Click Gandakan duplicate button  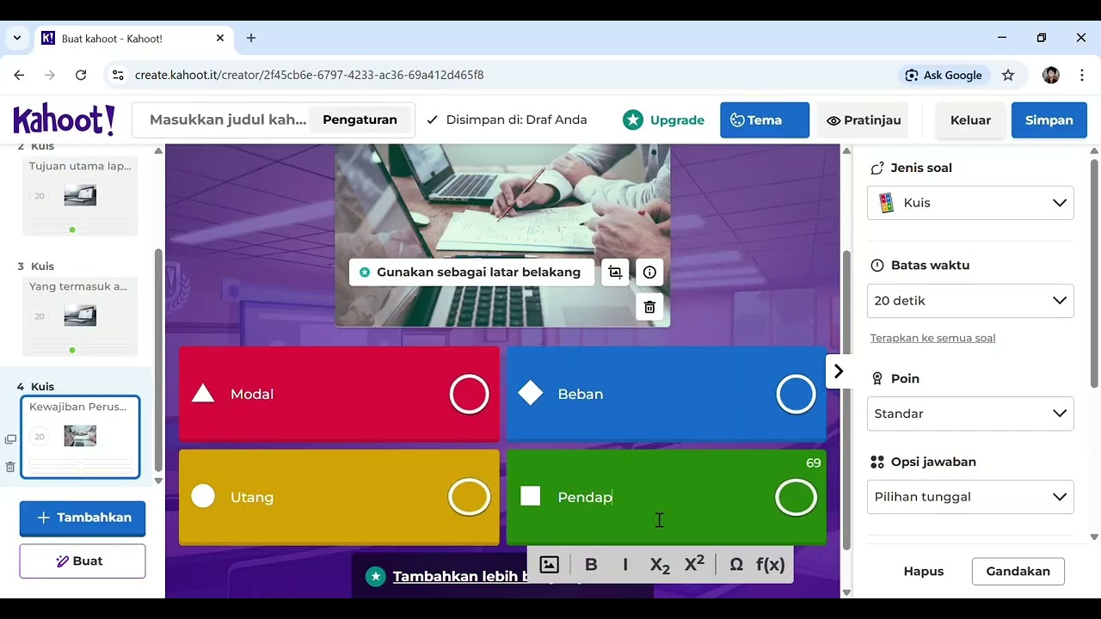coord(1018,571)
